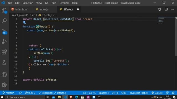
Task: Open the Go menu
Action: [x=47, y=3]
